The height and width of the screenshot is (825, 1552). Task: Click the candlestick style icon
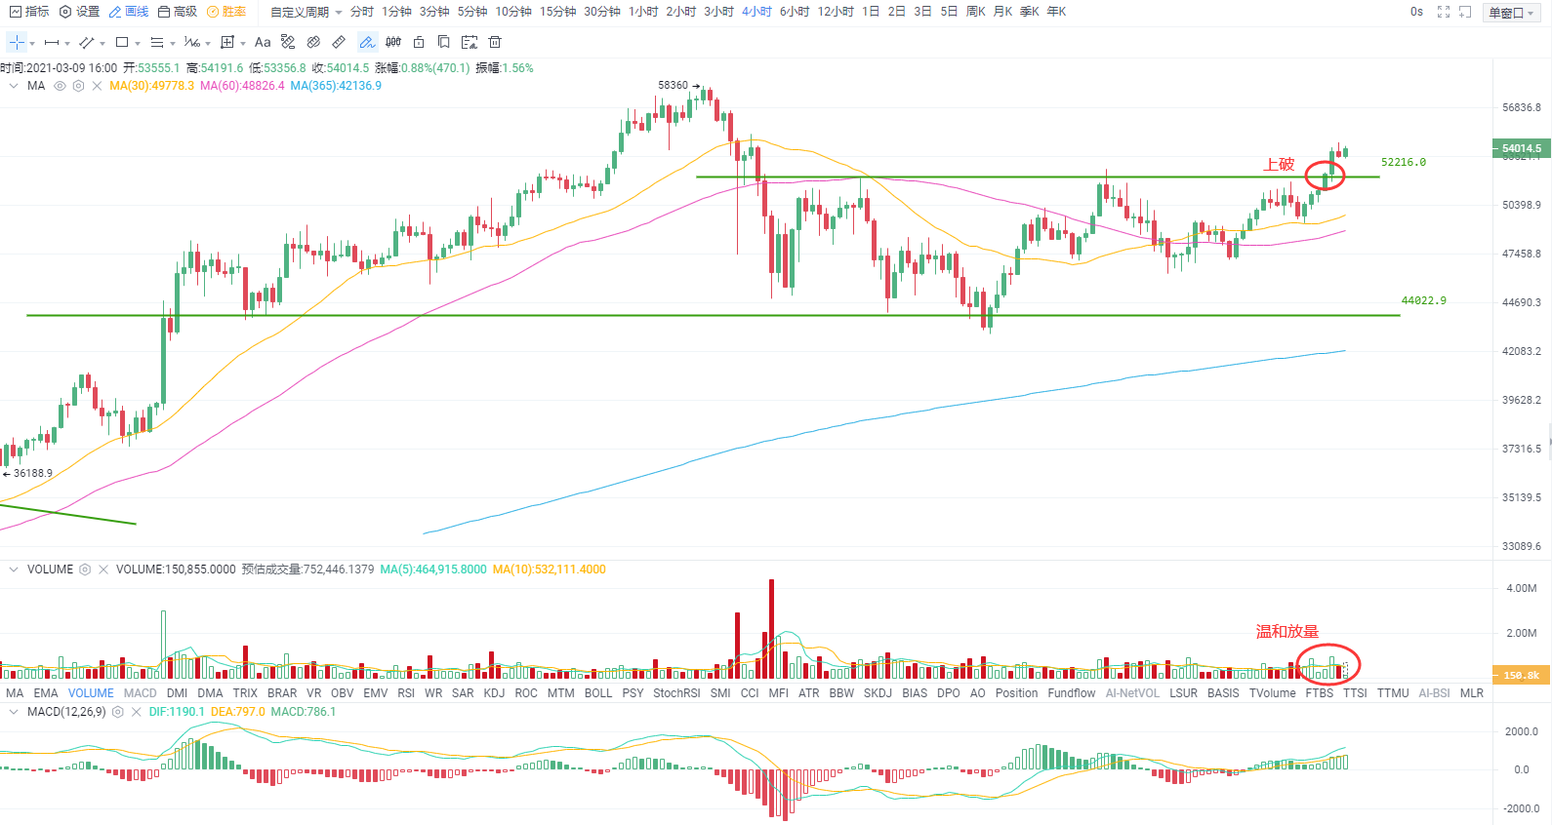(x=393, y=42)
